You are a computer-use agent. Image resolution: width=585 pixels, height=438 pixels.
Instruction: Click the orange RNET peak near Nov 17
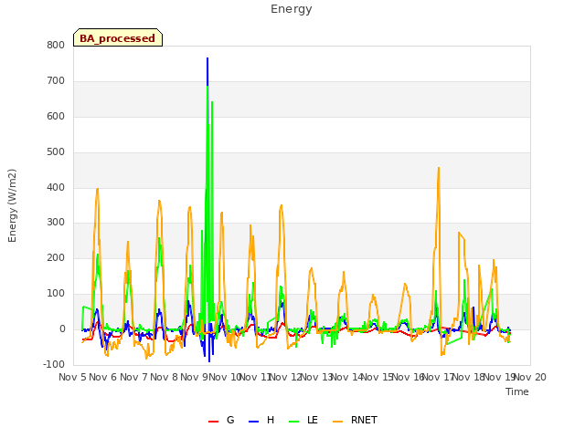tap(439, 168)
